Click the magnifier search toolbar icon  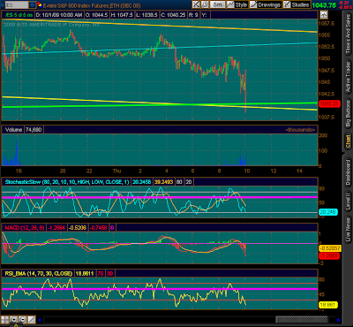205,4
